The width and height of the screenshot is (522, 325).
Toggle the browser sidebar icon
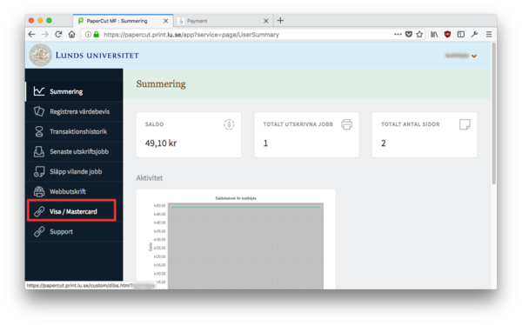461,34
